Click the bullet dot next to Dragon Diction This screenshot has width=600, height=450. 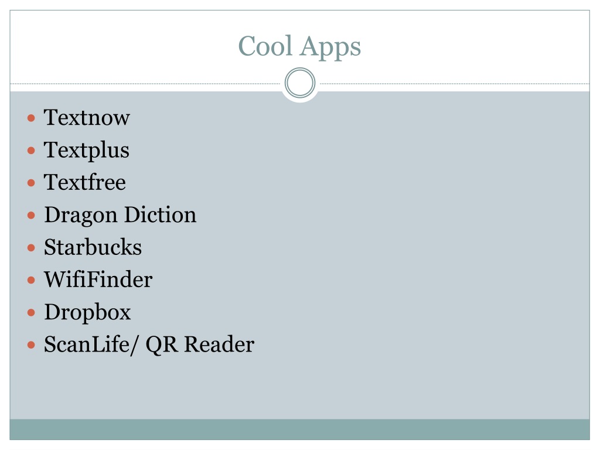click(x=32, y=216)
